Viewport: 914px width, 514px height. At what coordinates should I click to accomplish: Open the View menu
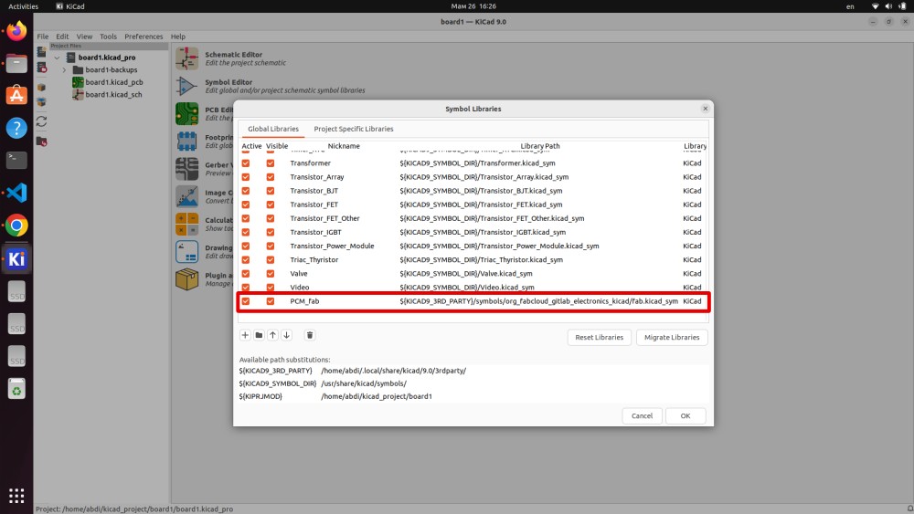point(84,37)
